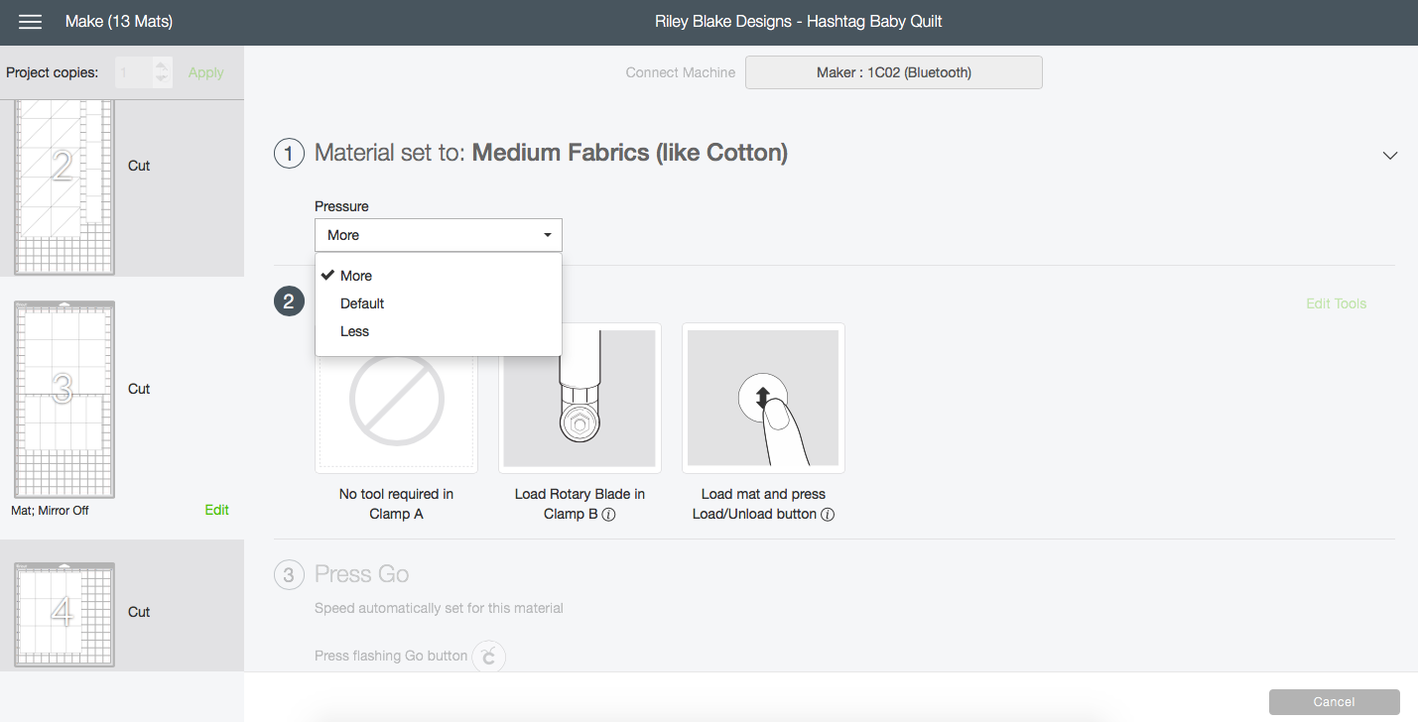Viewport: 1418px width, 722px height.
Task: Select More pressure option
Action: (439, 276)
